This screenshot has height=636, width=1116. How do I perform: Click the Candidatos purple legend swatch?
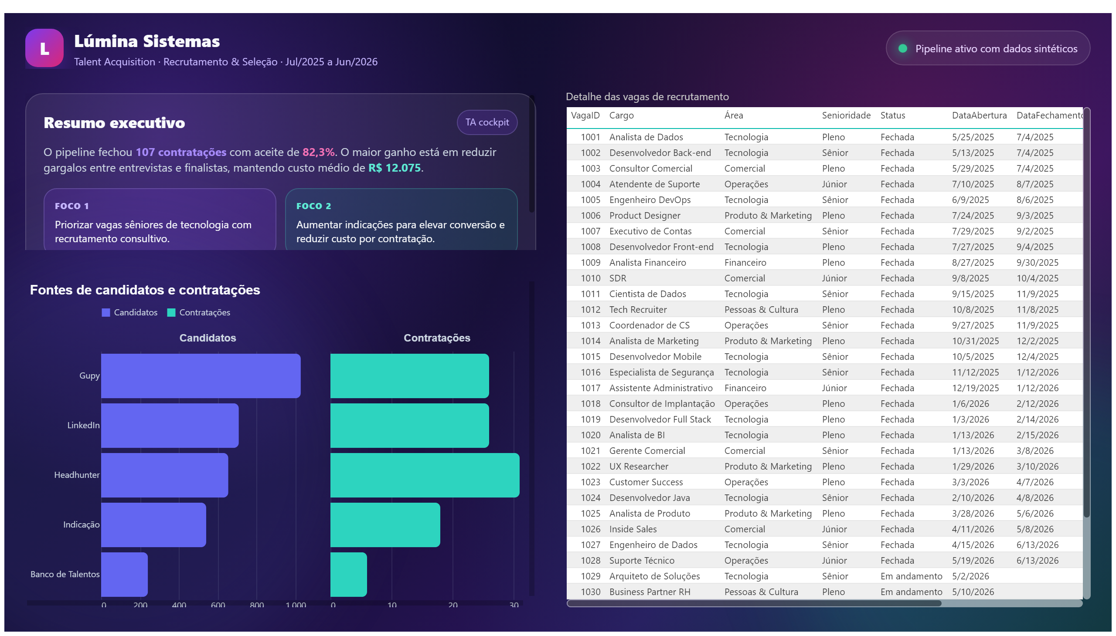(106, 312)
